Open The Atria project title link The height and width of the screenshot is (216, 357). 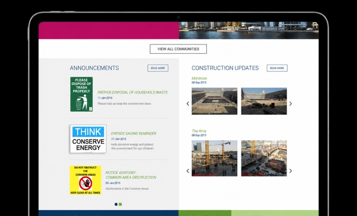tap(199, 131)
